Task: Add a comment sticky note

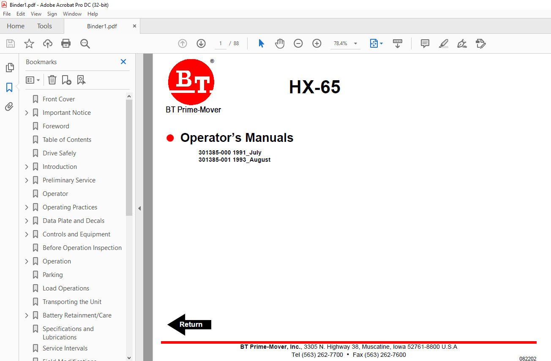Action: [x=425, y=43]
